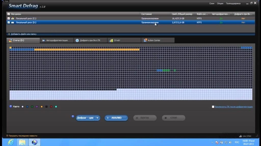Screen dimensions: 261x146
Task: Click the Выключить ПК после дефрагментации link
Action: [x=234, y=107]
